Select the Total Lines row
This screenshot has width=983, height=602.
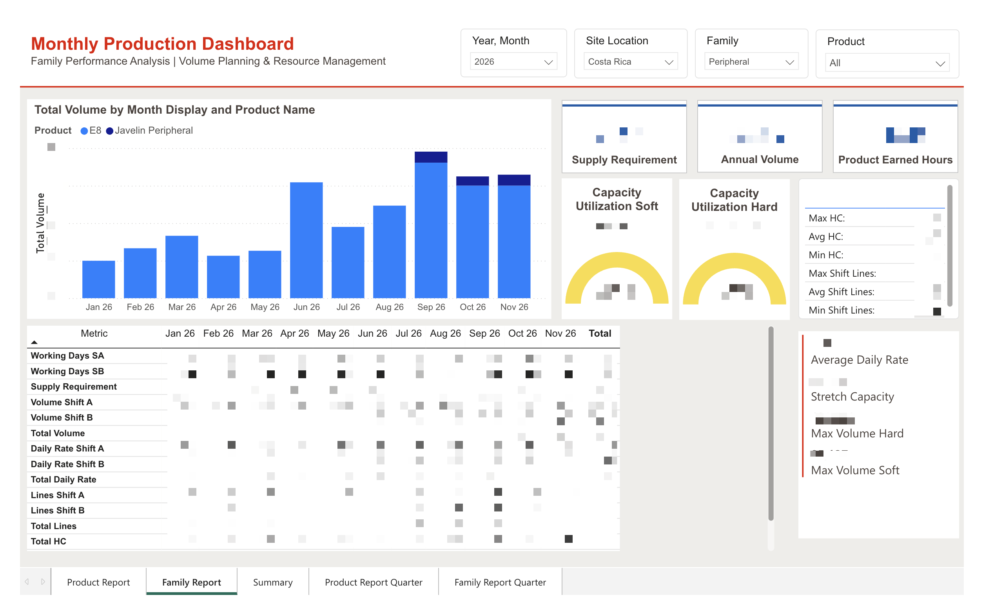tap(323, 526)
